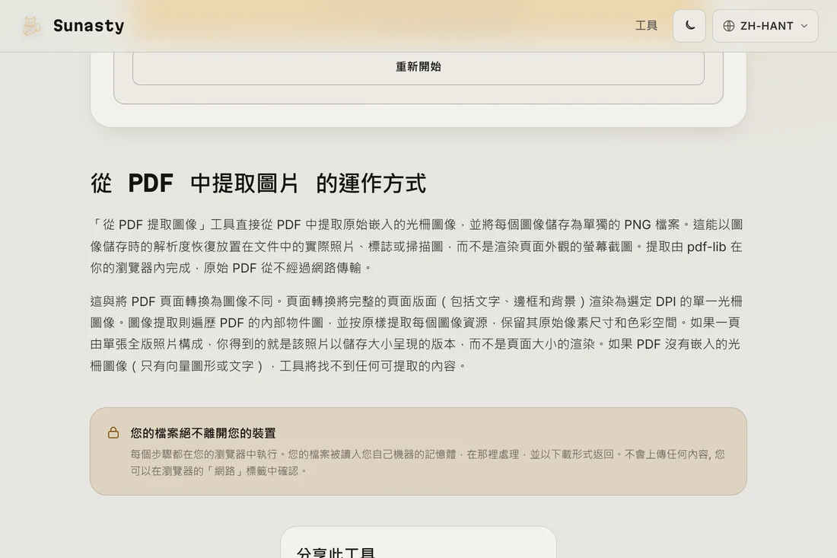The height and width of the screenshot is (558, 837).
Task: Select heading 從 PDF 中提取圖片 的運作方式
Action: click(259, 183)
